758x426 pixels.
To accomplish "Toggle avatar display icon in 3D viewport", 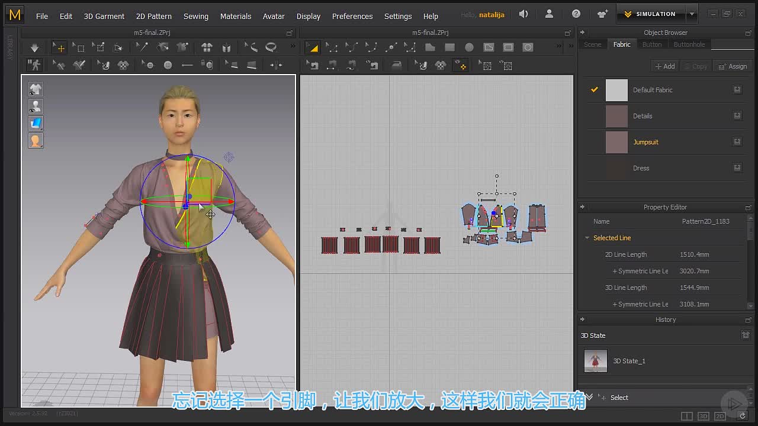I will pos(36,106).
